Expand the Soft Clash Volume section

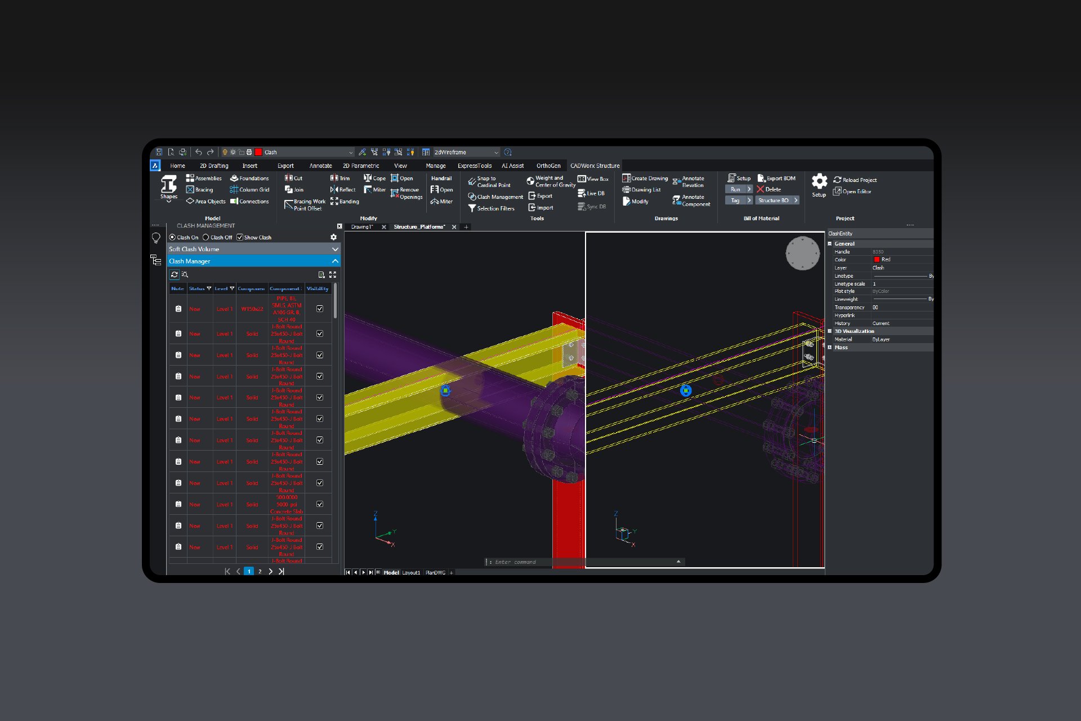click(x=336, y=249)
